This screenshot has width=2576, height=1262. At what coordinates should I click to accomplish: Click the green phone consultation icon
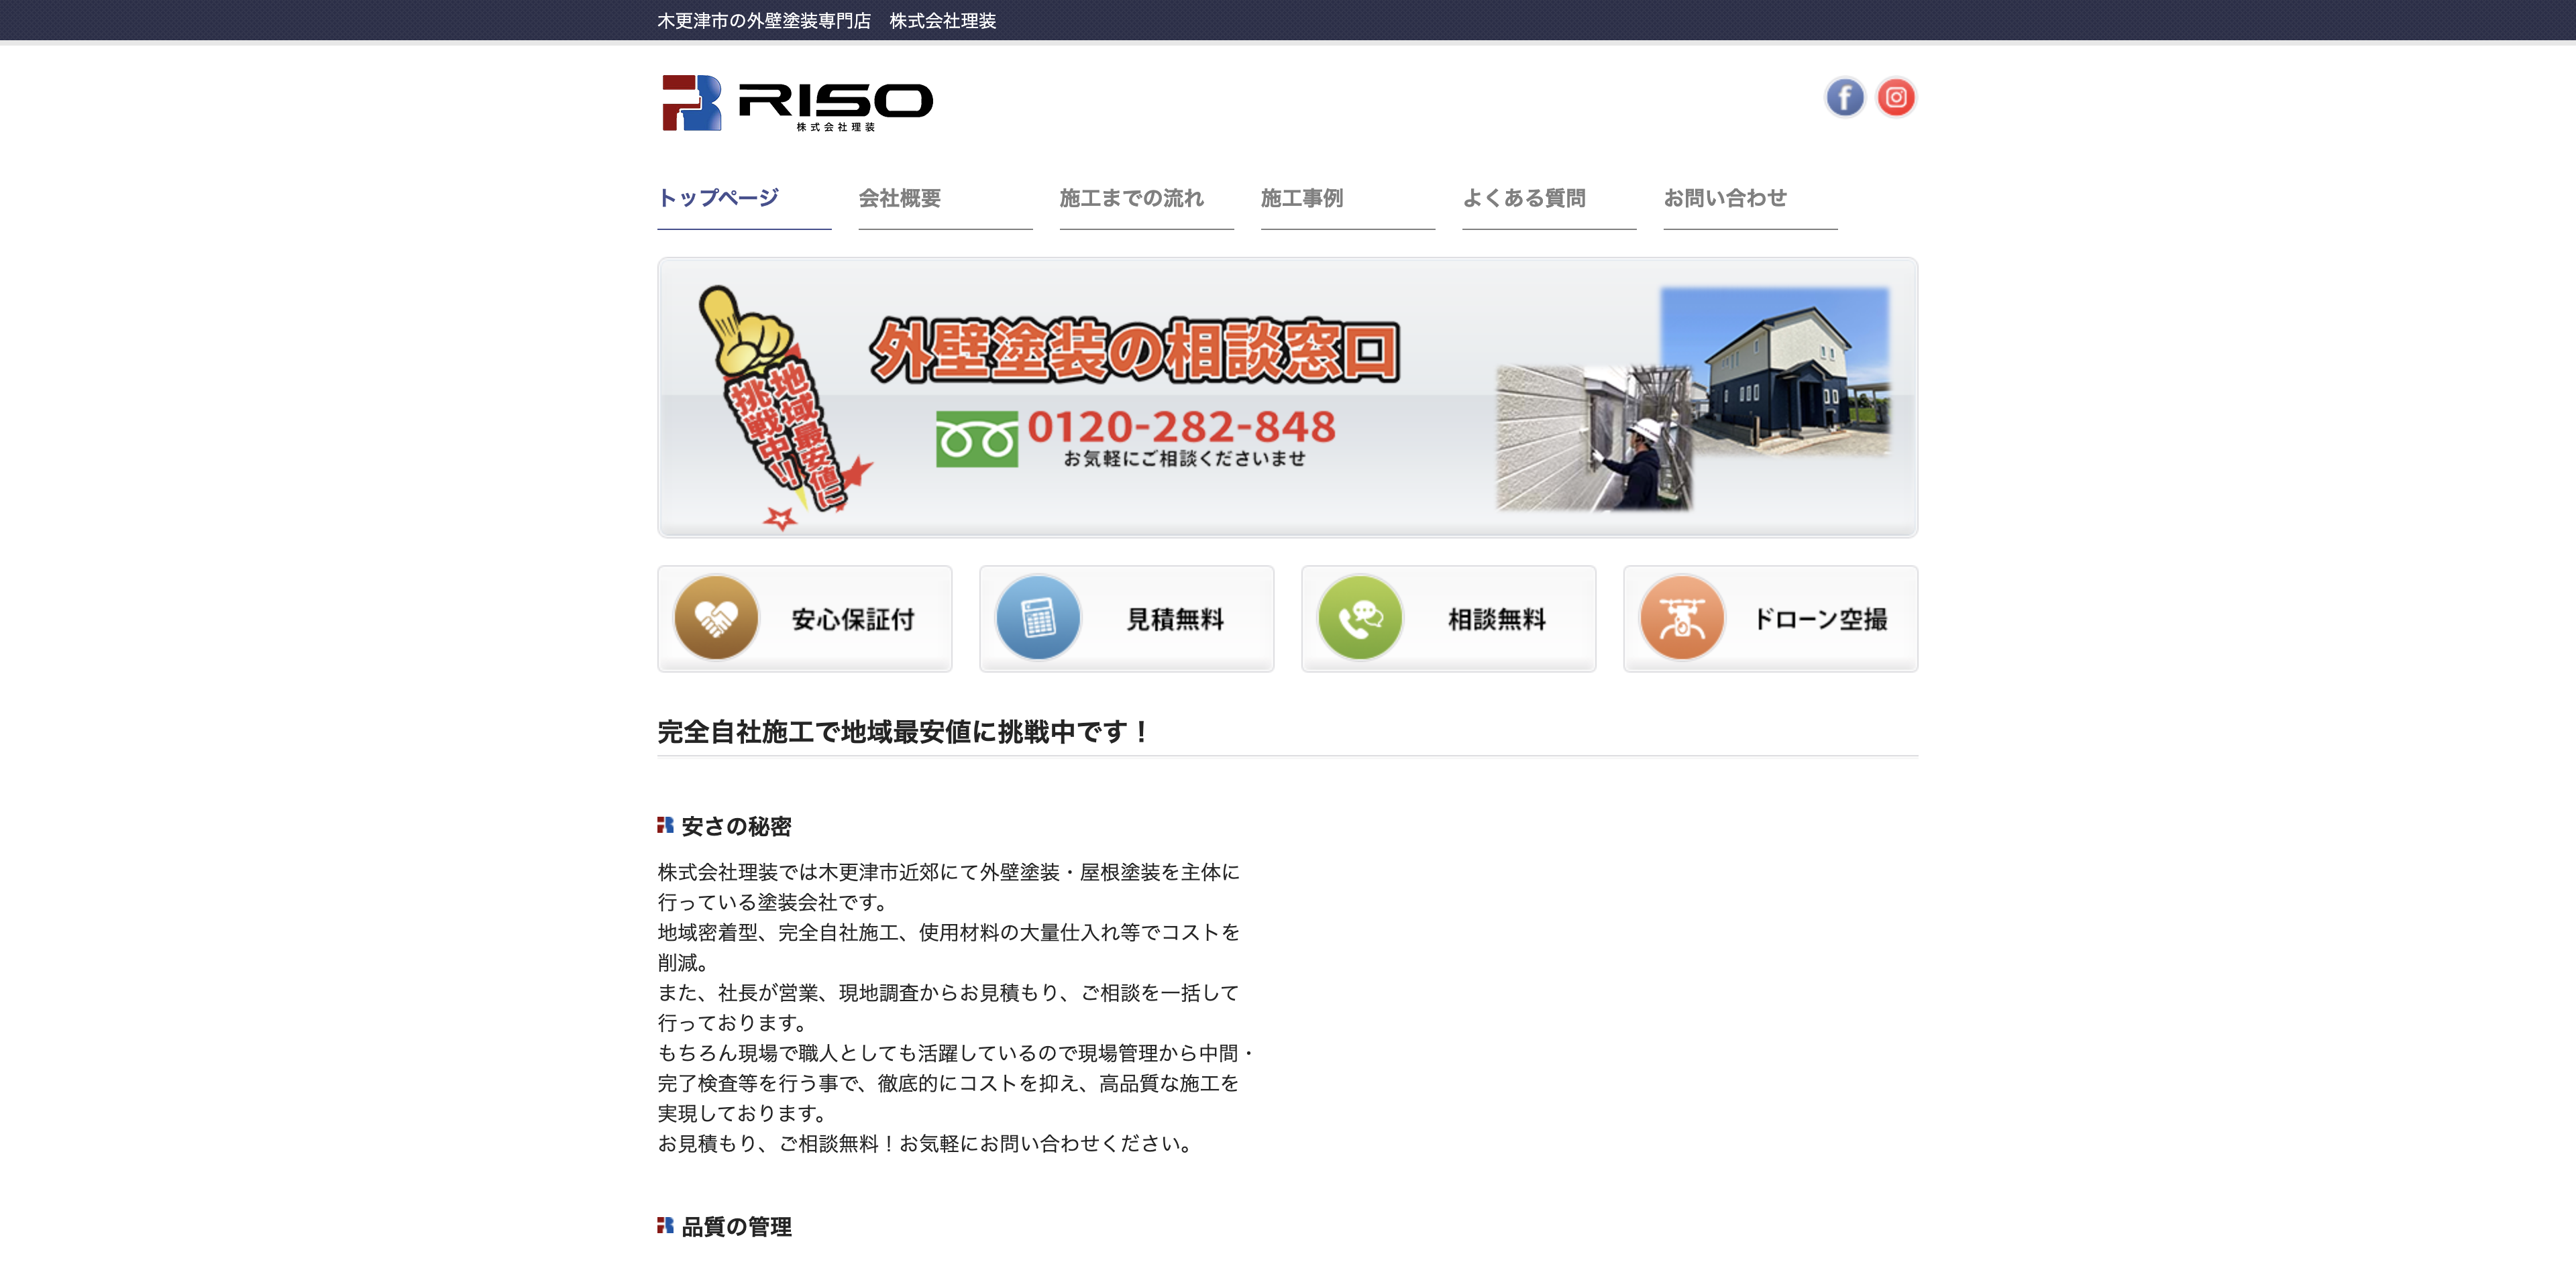coord(1360,618)
